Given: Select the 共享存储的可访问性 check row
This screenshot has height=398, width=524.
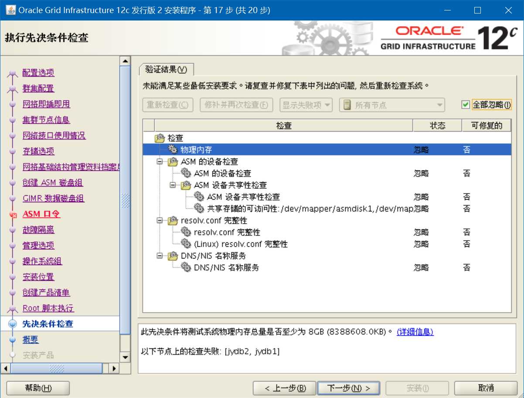Looking at the screenshot, I should [x=327, y=208].
